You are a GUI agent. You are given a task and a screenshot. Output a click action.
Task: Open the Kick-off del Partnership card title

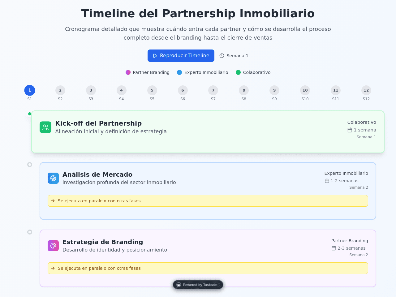(98, 123)
